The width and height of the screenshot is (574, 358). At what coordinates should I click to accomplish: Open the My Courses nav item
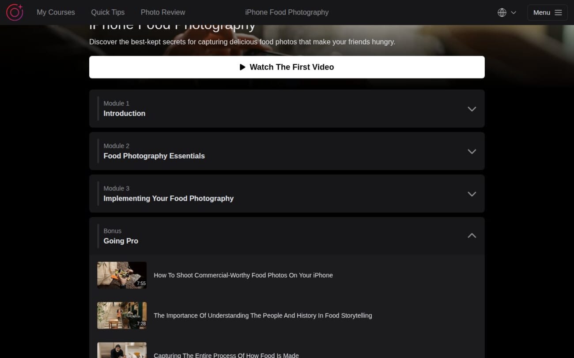click(56, 12)
